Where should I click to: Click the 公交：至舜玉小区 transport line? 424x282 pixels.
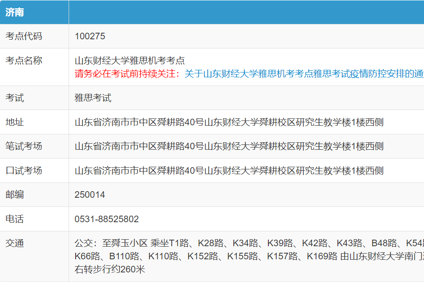pos(249,243)
